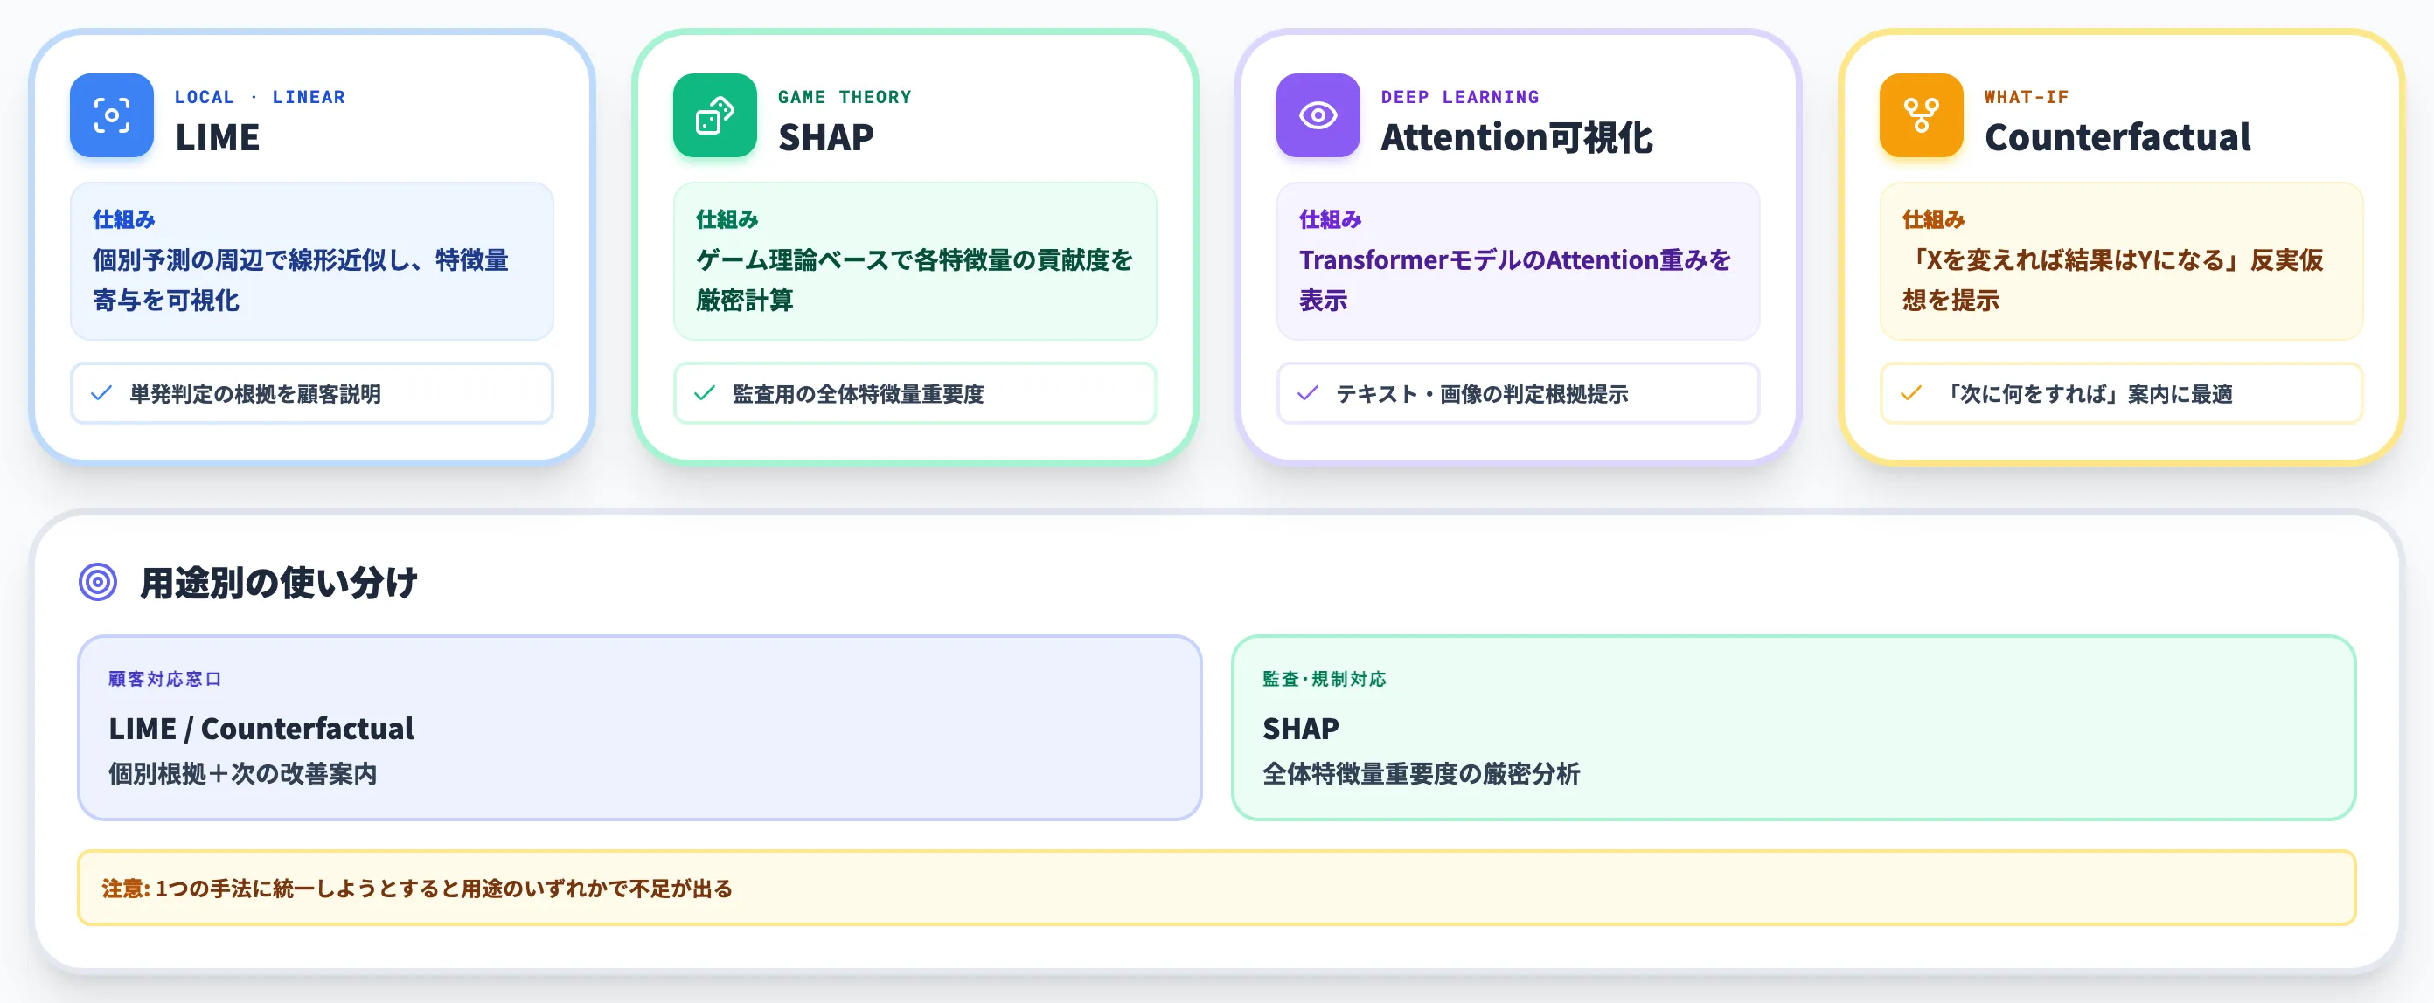Select the Attention可視化 card title
This screenshot has height=1003, width=2434.
(1517, 138)
